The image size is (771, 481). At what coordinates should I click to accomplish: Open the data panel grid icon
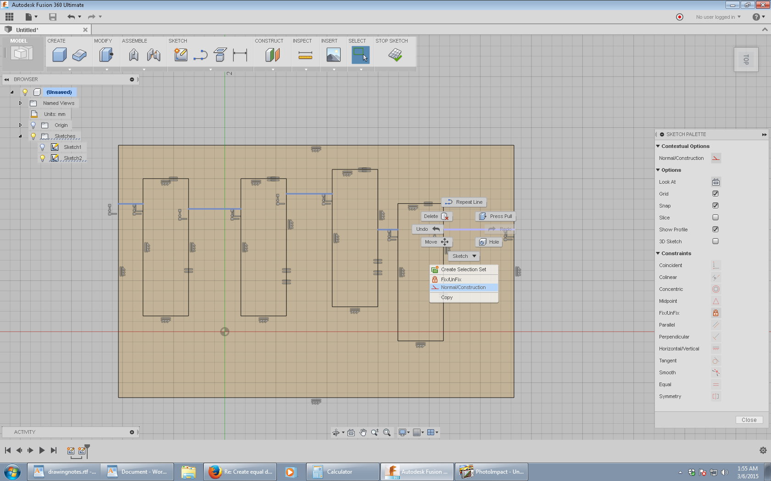pyautogui.click(x=9, y=17)
